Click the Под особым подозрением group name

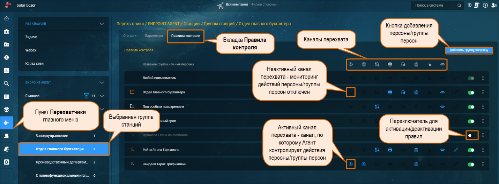[163, 106]
